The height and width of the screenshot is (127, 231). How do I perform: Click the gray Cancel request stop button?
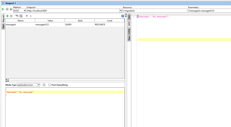tap(7, 9)
